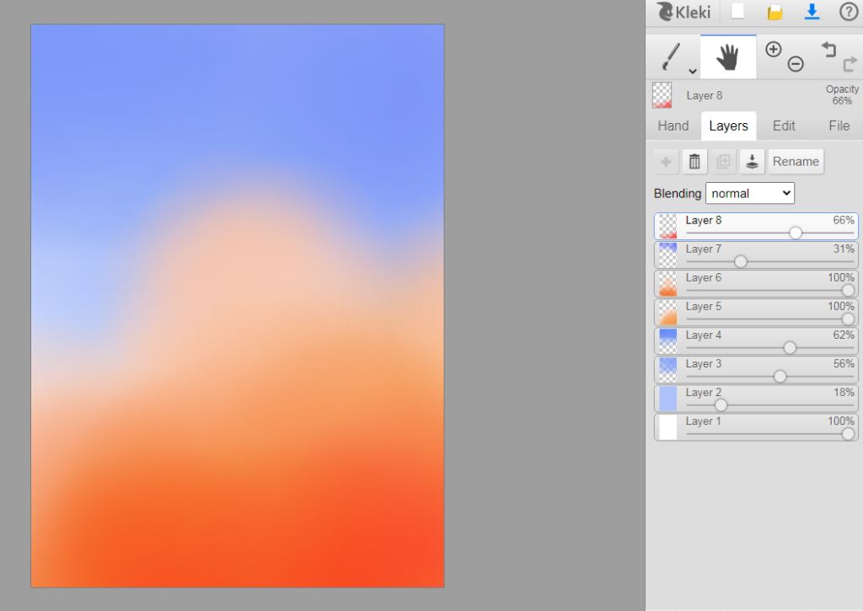Select the Brush tool
Screen dimensions: 863x611
click(x=670, y=56)
